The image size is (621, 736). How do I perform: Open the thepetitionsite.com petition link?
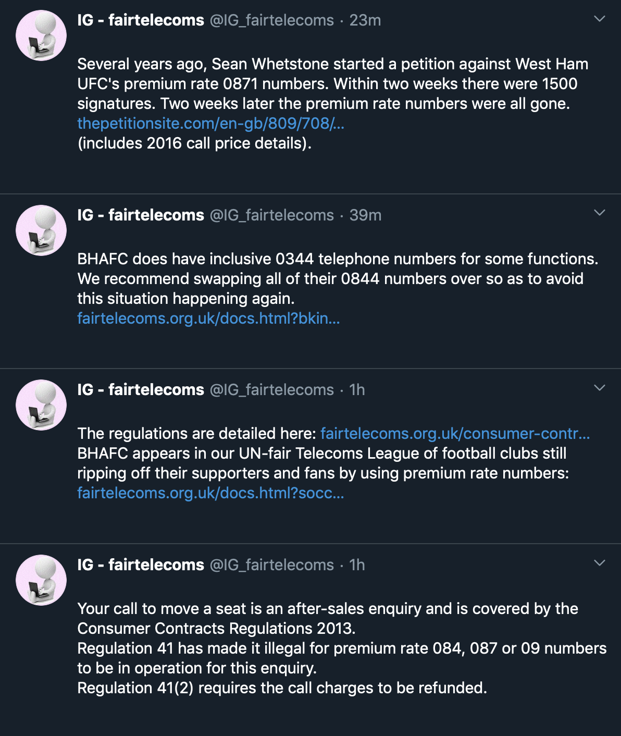(211, 124)
